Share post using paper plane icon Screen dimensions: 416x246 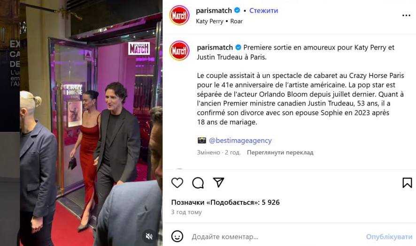point(219,182)
